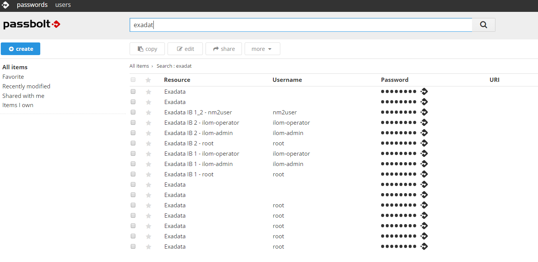Screen dimensions: 538x262
Task: Open the passwords tab in the top bar
Action: pos(32,5)
